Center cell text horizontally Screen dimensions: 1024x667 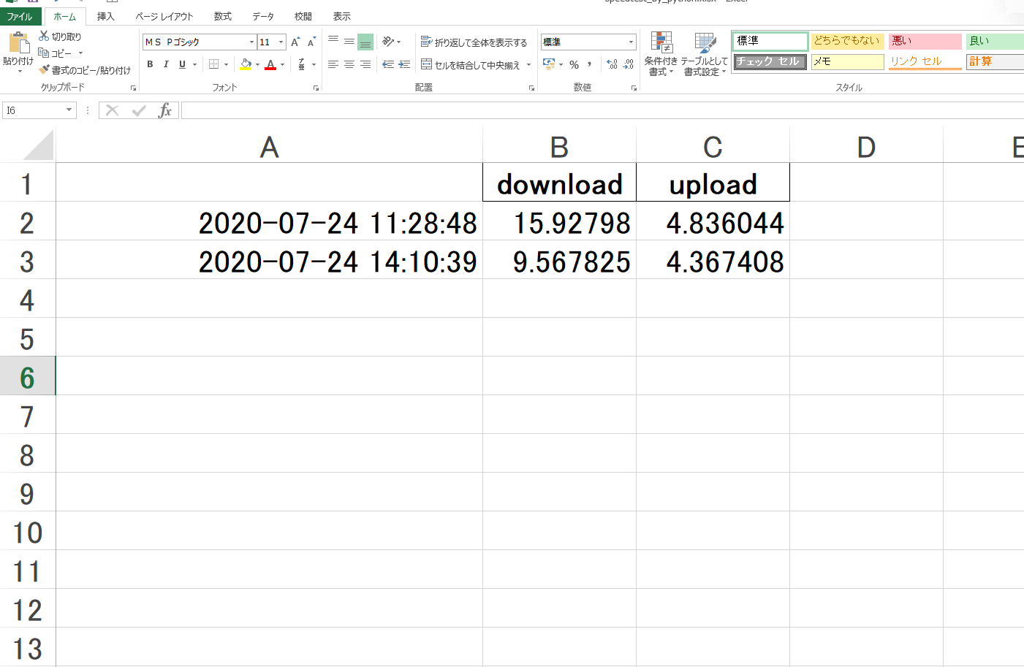349,64
